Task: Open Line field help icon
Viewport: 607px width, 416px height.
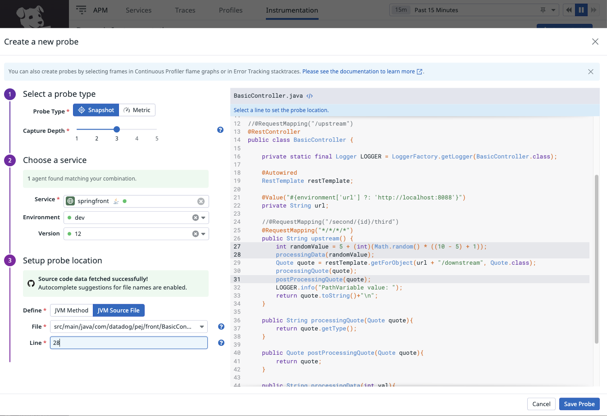Action: coord(221,343)
